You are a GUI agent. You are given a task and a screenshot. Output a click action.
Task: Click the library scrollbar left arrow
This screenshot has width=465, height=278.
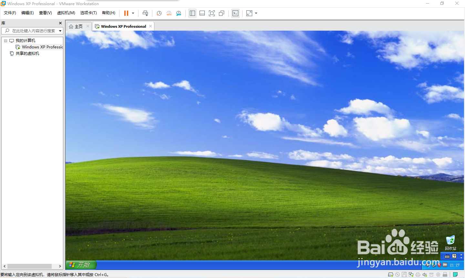pos(5,266)
